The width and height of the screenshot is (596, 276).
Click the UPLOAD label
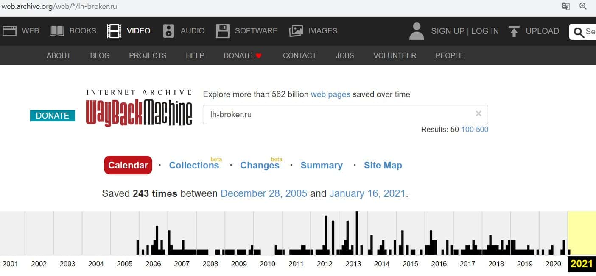point(543,31)
